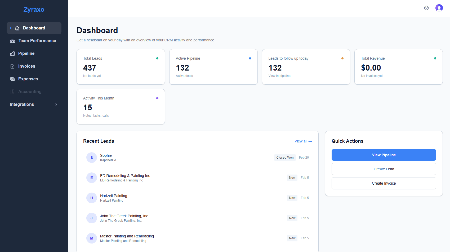Select the Total Leads stat card
The image size is (450, 252).
(121, 67)
